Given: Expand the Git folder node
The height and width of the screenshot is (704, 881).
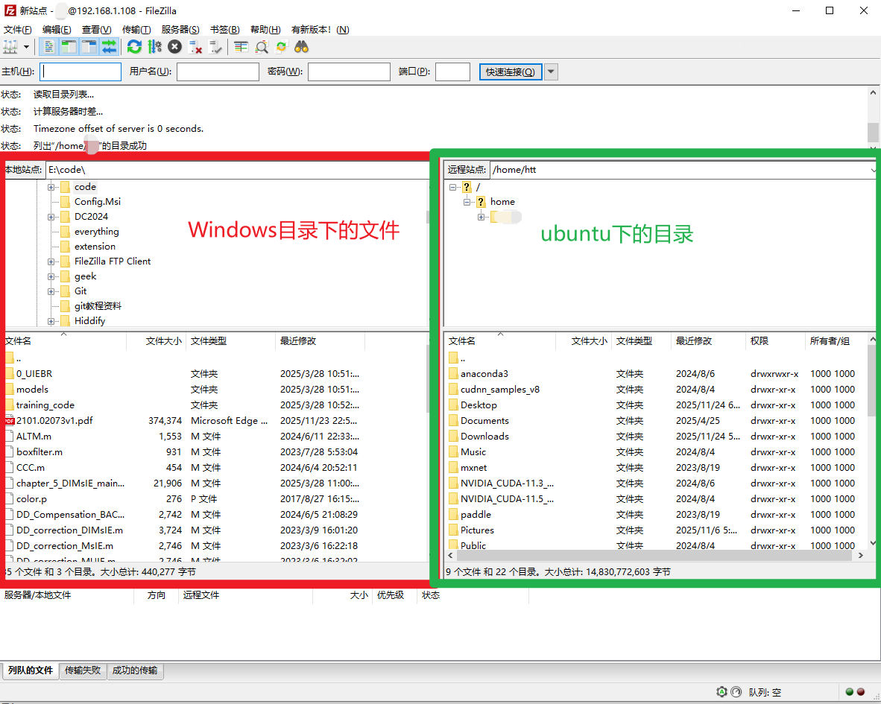Looking at the screenshot, I should click(51, 292).
